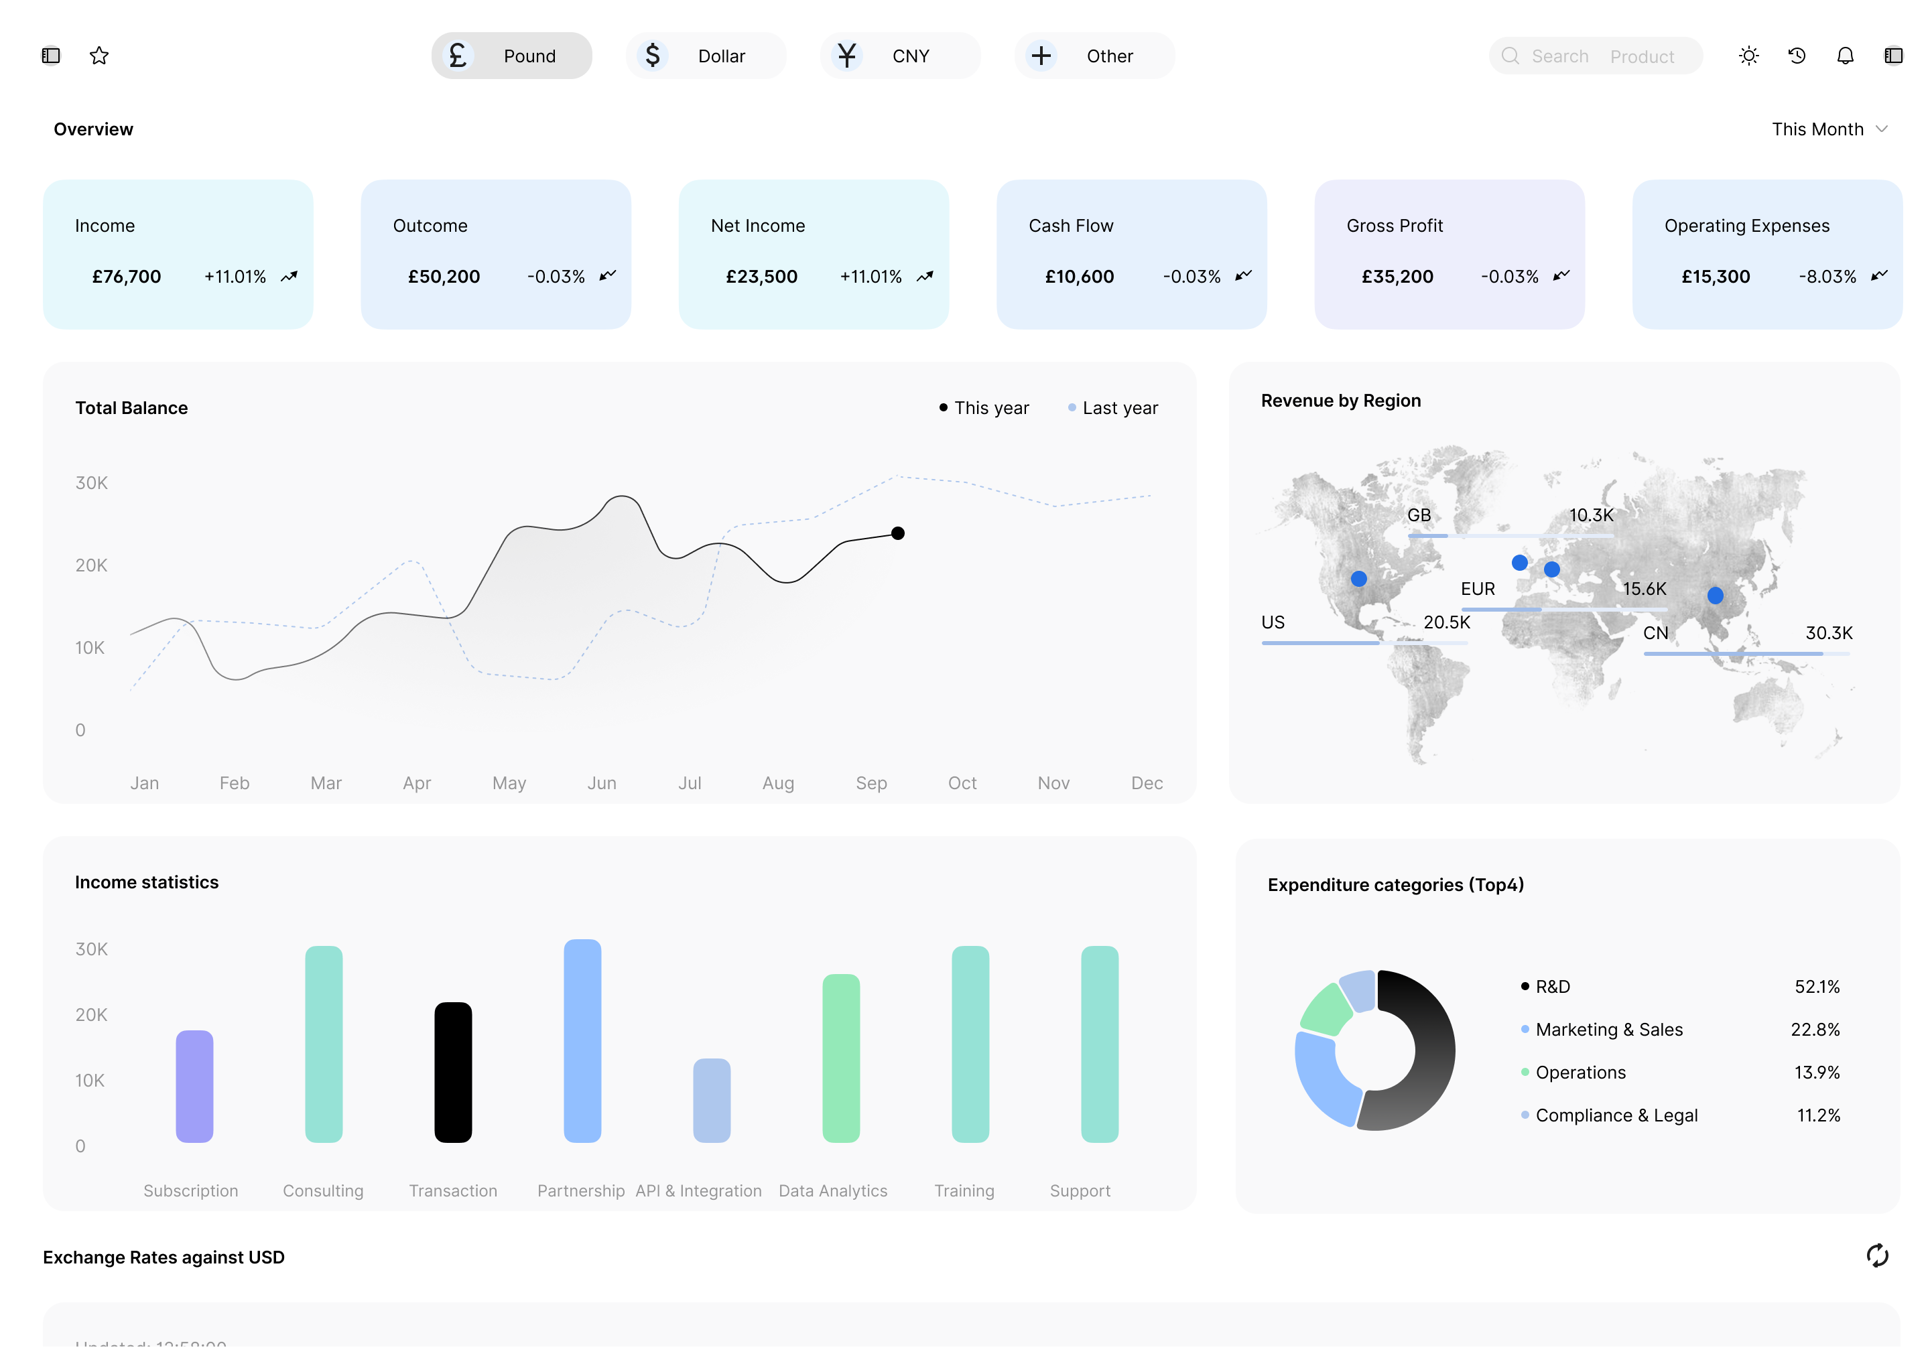Toggle the left sidebar panel icon
This screenshot has height=1372, width=1930.
[x=51, y=56]
